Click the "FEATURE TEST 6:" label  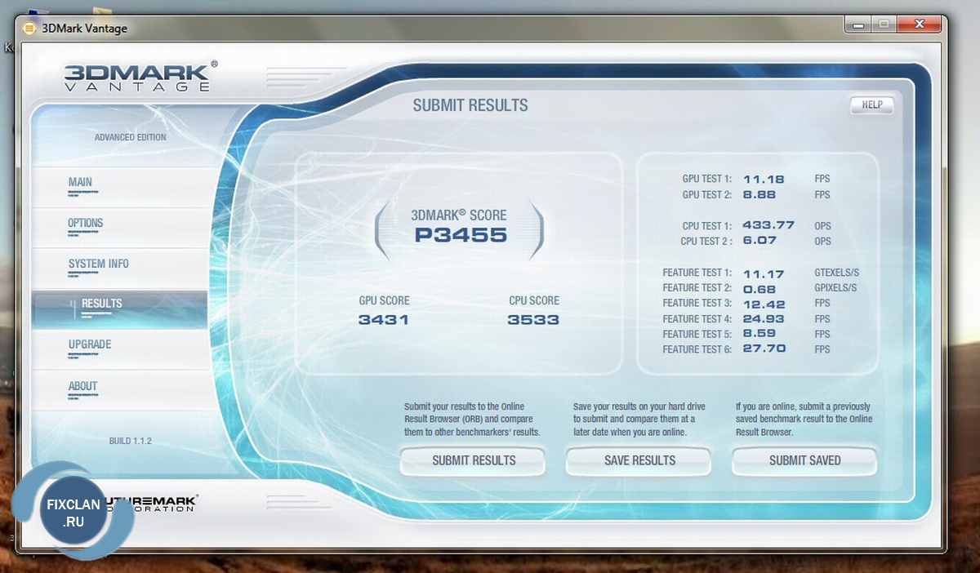[697, 349]
